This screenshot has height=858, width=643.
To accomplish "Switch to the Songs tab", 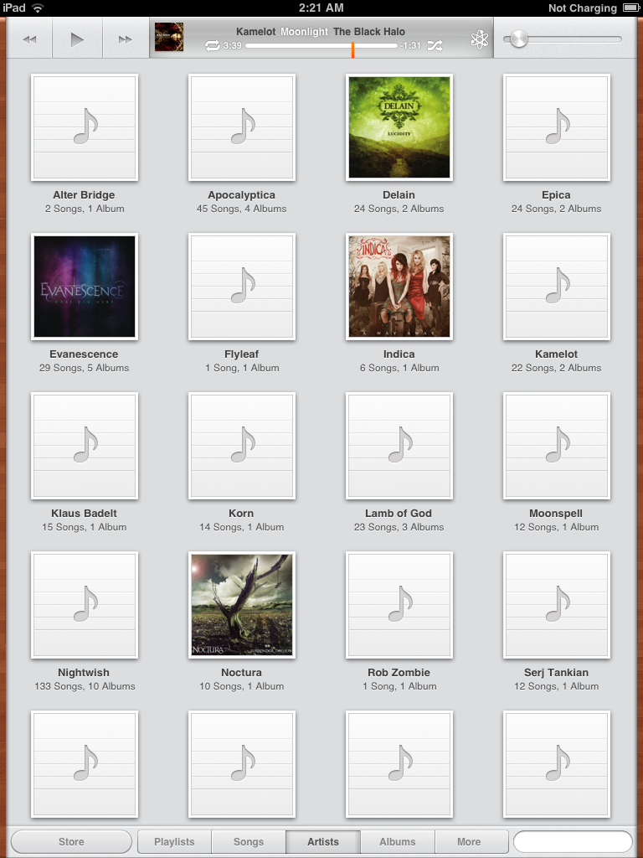I will coord(249,841).
